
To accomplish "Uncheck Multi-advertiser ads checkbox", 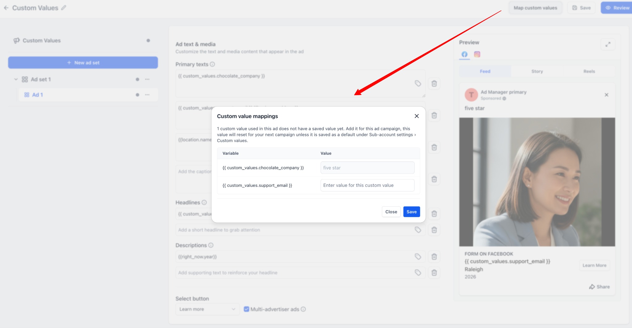I will coord(246,309).
